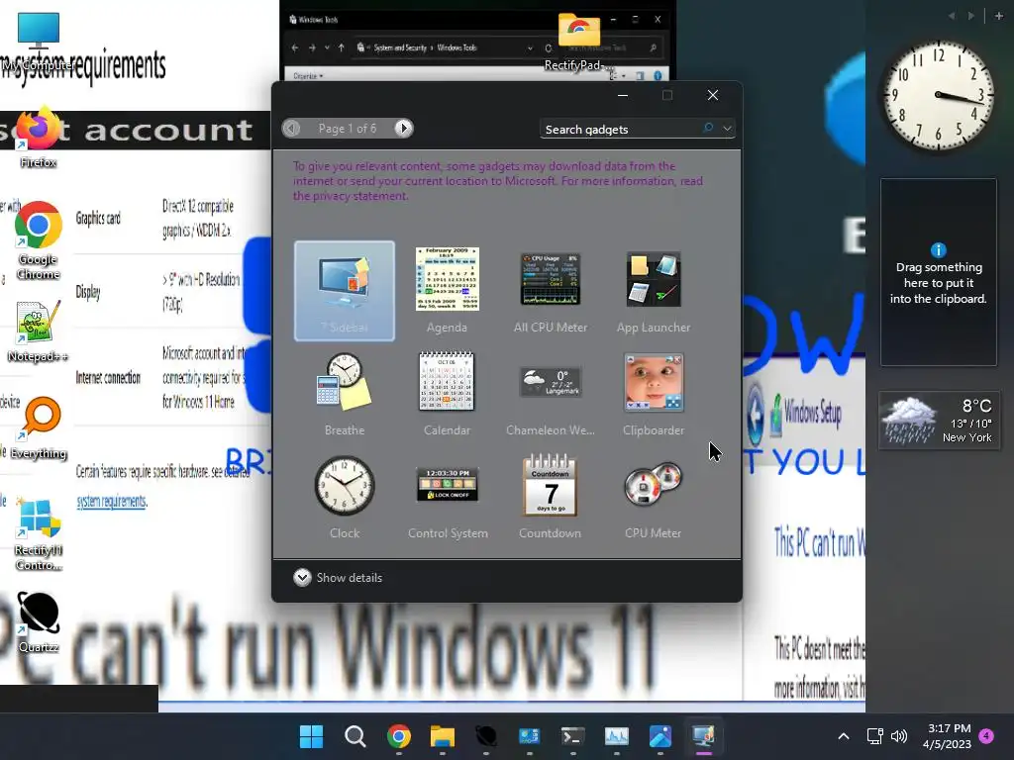Image resolution: width=1014 pixels, height=760 pixels.
Task: Open the gadgets window taskbar icon
Action: click(x=704, y=736)
